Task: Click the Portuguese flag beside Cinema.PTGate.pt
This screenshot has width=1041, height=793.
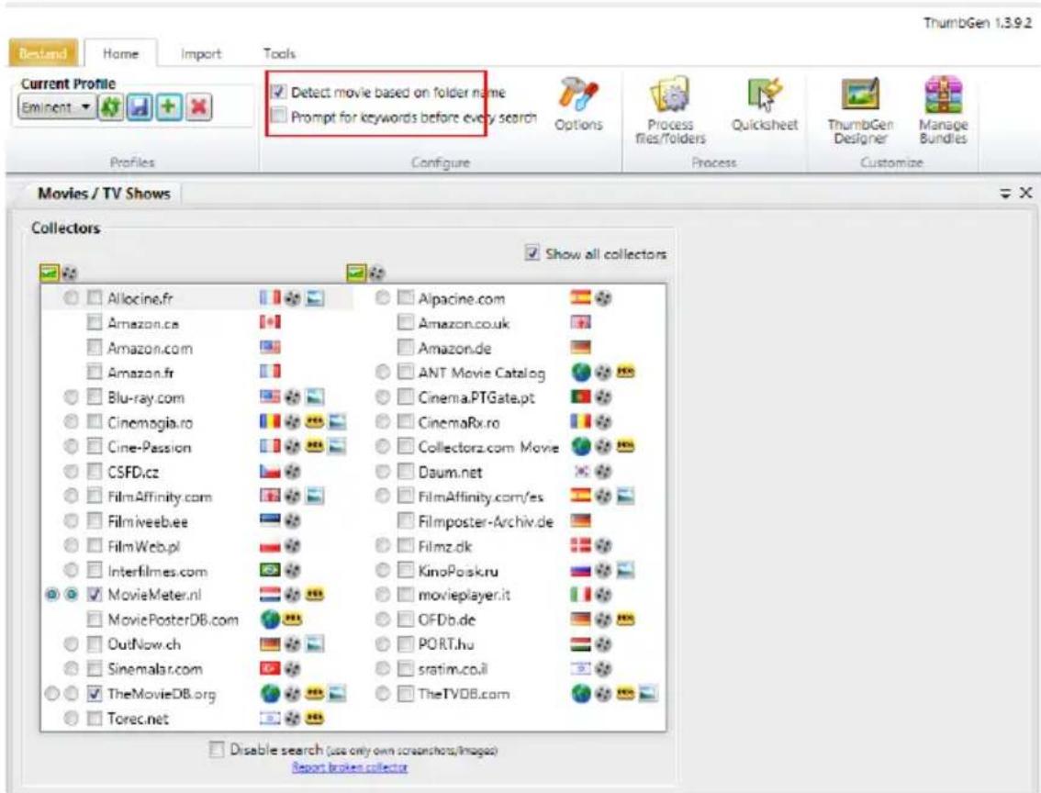Action: [580, 396]
